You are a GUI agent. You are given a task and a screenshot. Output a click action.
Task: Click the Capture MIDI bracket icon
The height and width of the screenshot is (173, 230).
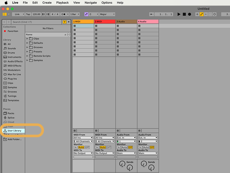coord(210,14)
